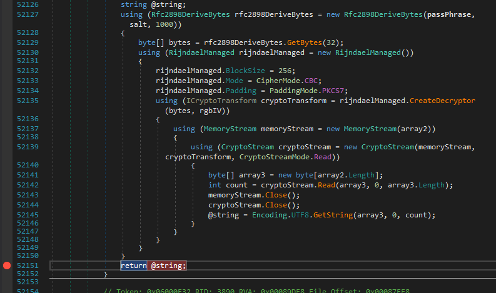Click the Read enum value after CryptoStreamMode
The width and height of the screenshot is (496, 293).
pos(322,157)
